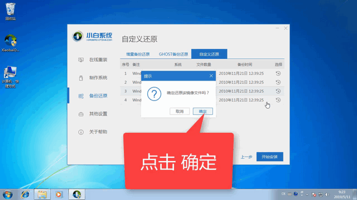Image resolution: width=357 pixels, height=200 pixels.
Task: Click the 制作系统 USB icon
Action: 81,78
